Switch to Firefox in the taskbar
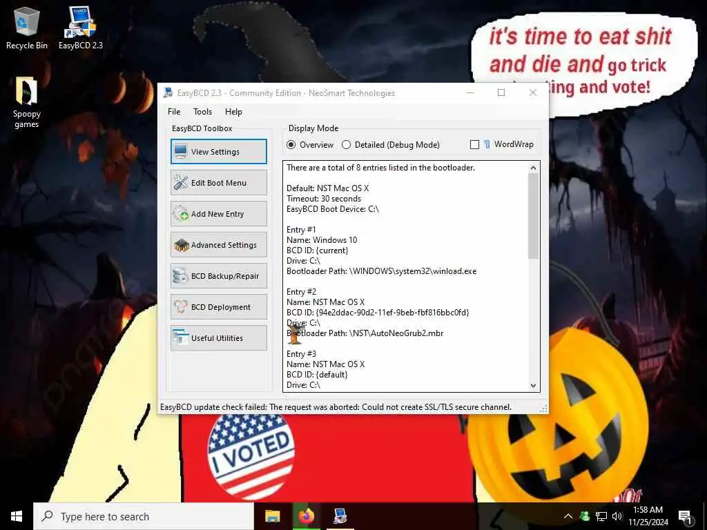The width and height of the screenshot is (707, 530). (x=306, y=516)
